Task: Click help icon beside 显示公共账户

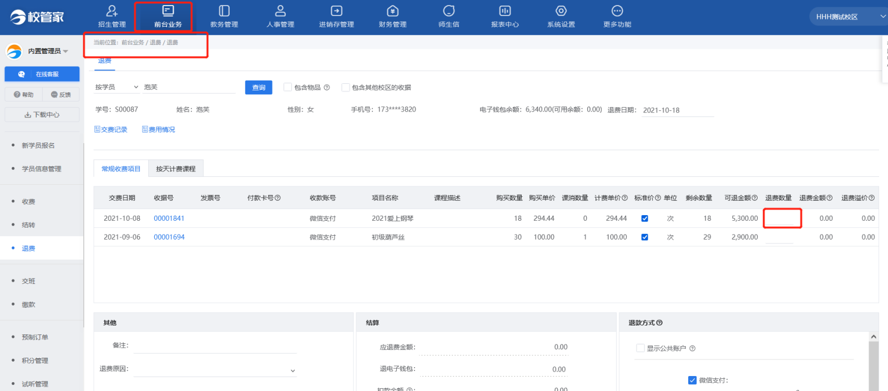Action: (x=692, y=348)
